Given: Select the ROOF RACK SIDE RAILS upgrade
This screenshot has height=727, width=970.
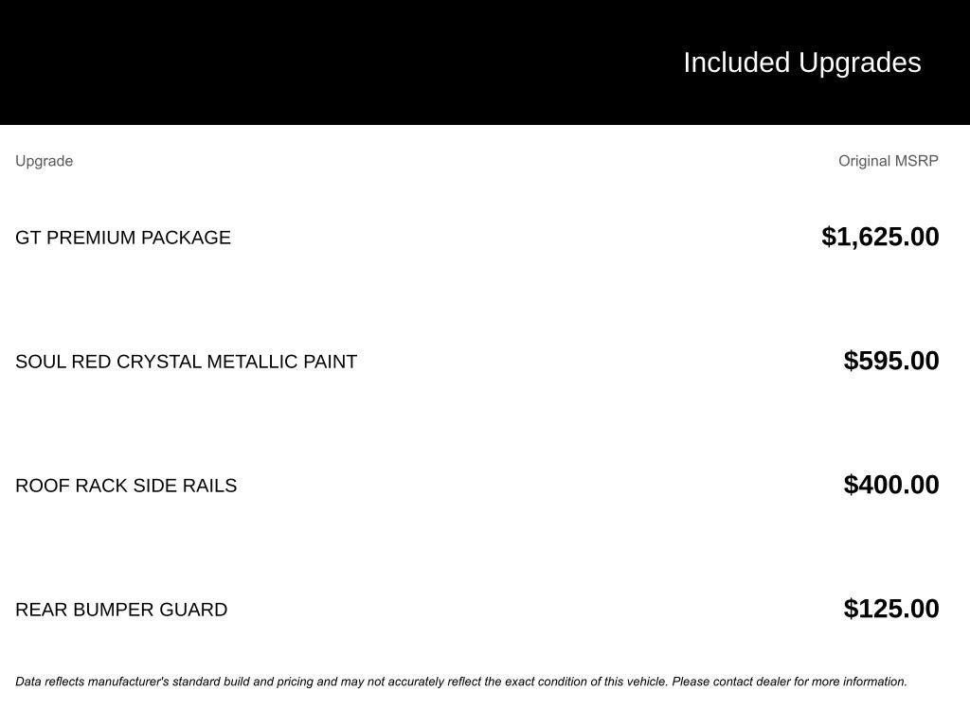Looking at the screenshot, I should tap(126, 486).
